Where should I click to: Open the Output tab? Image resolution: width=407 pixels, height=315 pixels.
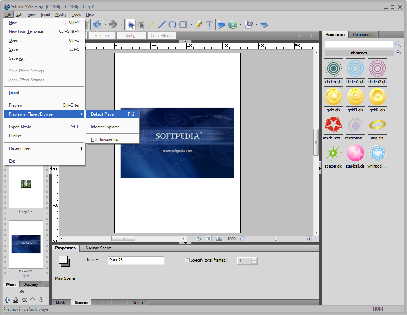tap(138, 303)
